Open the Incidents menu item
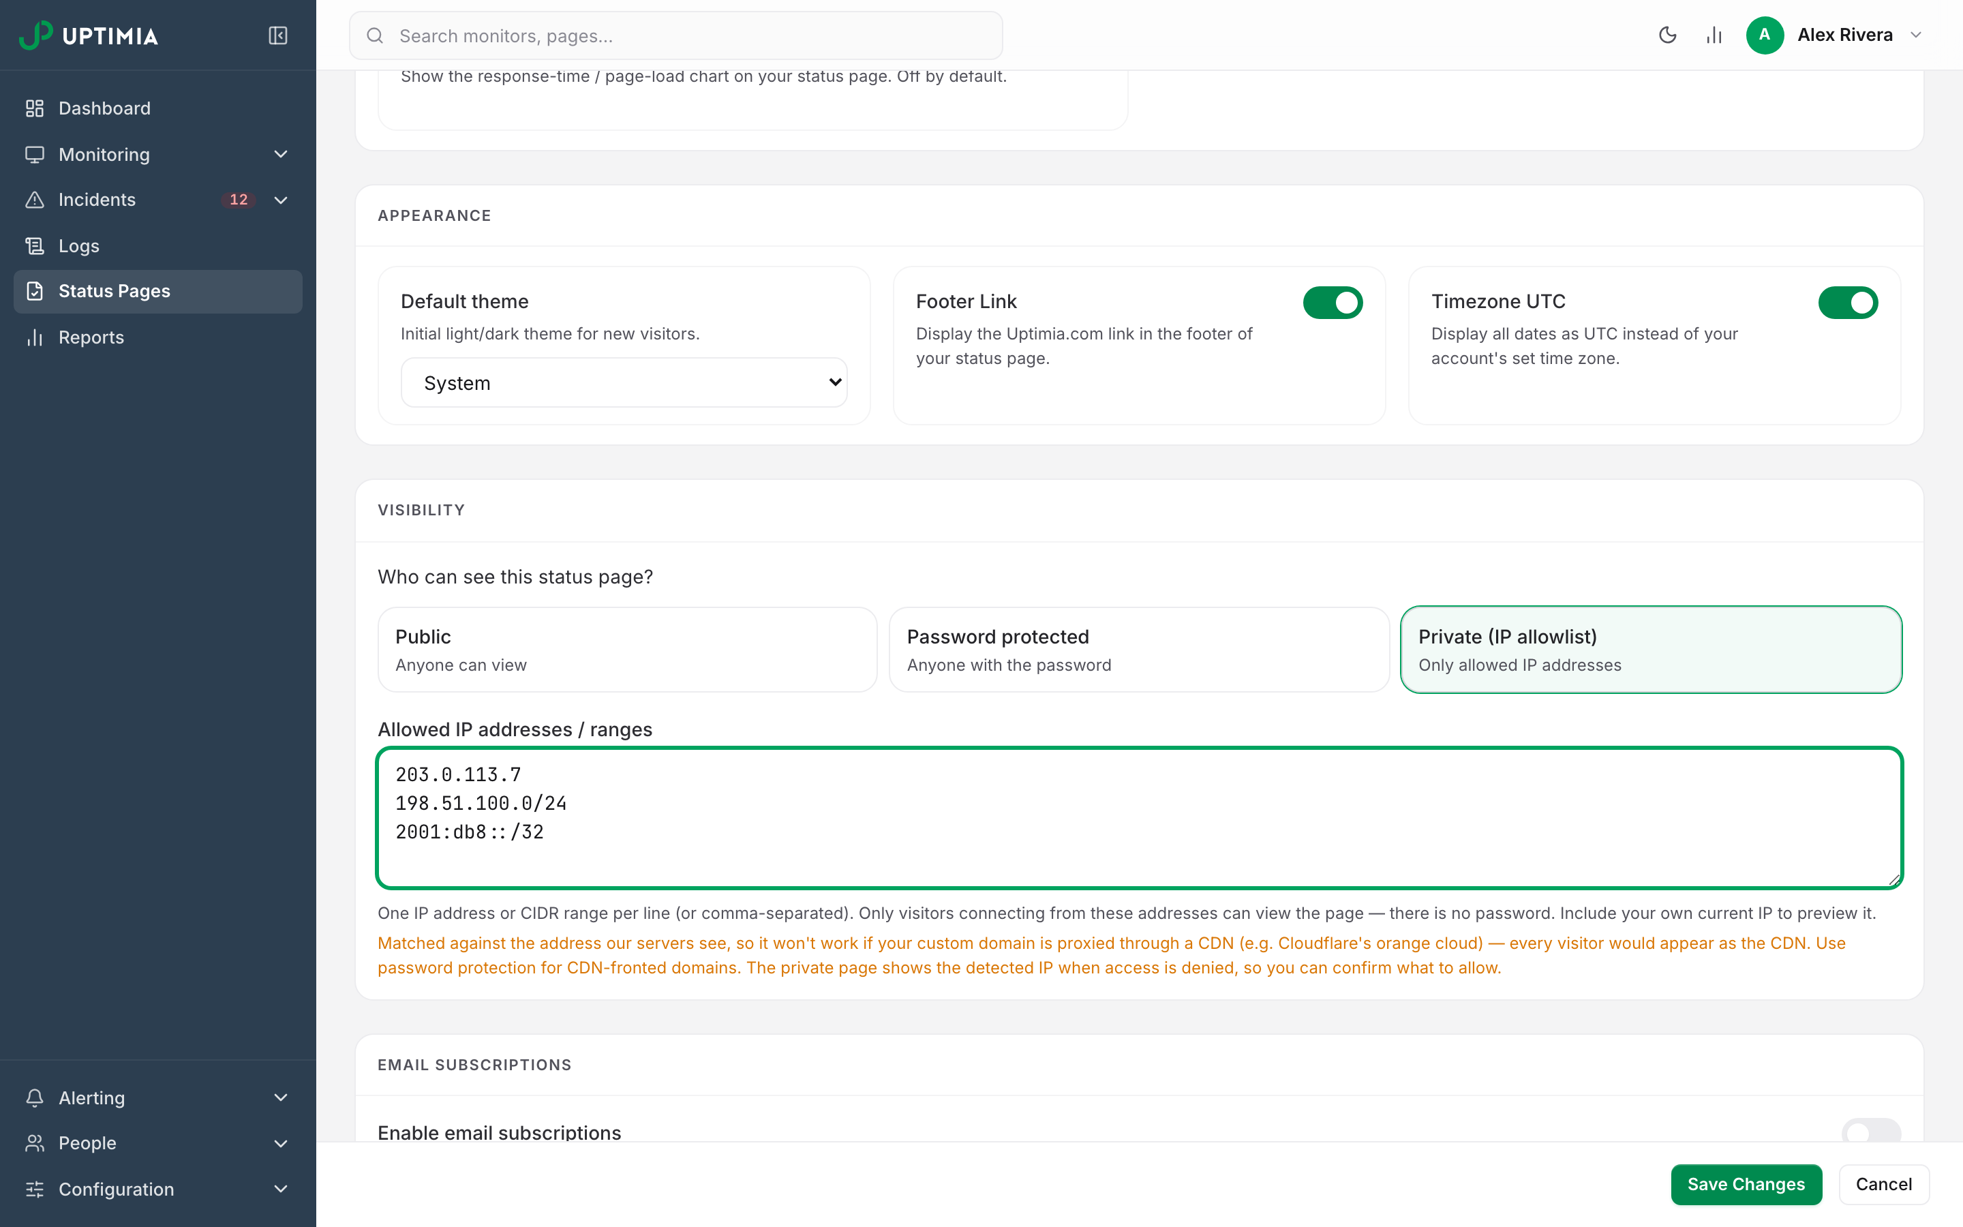 [158, 200]
